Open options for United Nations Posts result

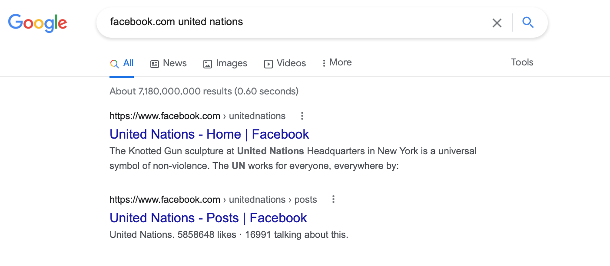[333, 199]
